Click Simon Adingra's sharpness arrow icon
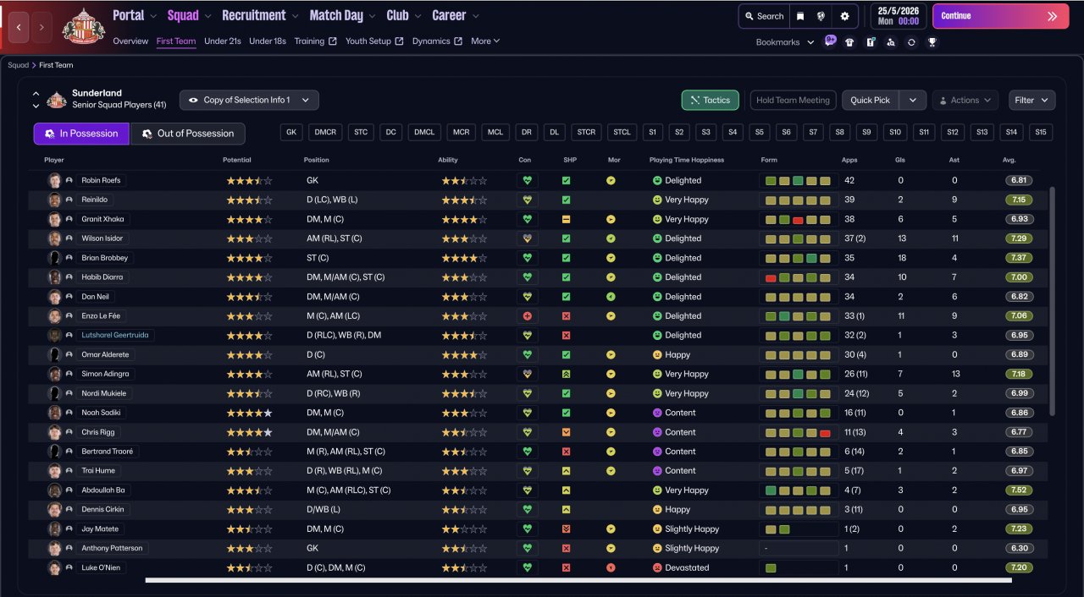This screenshot has width=1084, height=597. (566, 374)
